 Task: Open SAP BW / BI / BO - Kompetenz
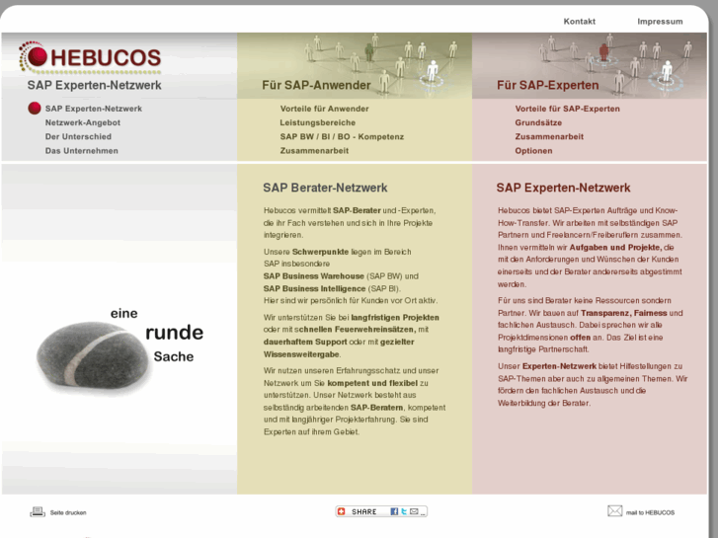coord(342,136)
